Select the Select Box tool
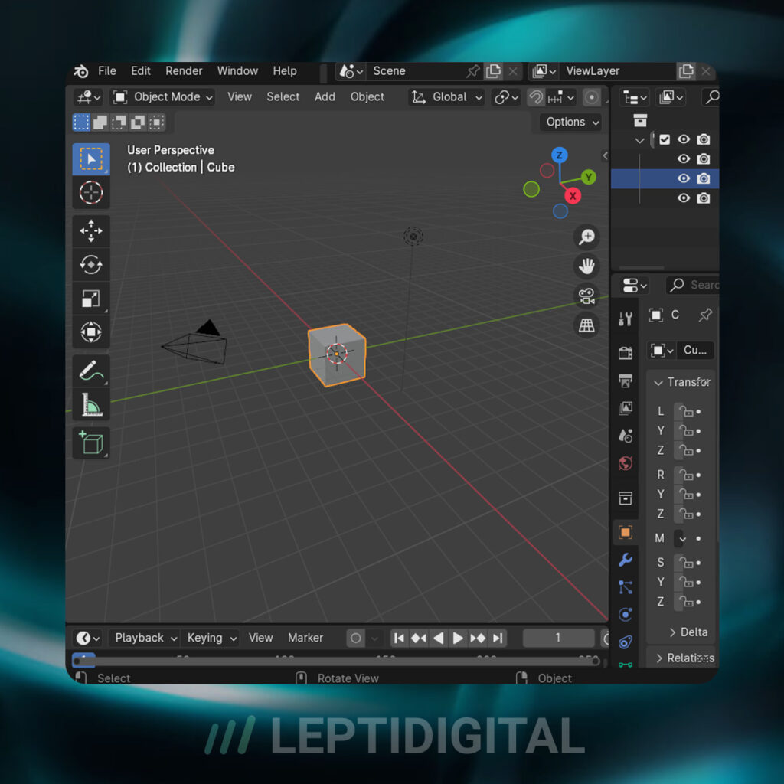The image size is (784, 784). click(x=91, y=159)
